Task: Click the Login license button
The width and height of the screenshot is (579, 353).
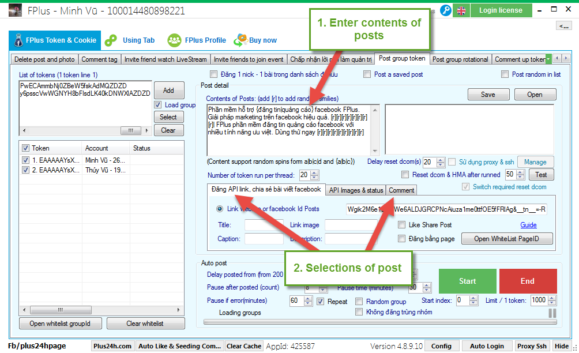Action: point(501,10)
